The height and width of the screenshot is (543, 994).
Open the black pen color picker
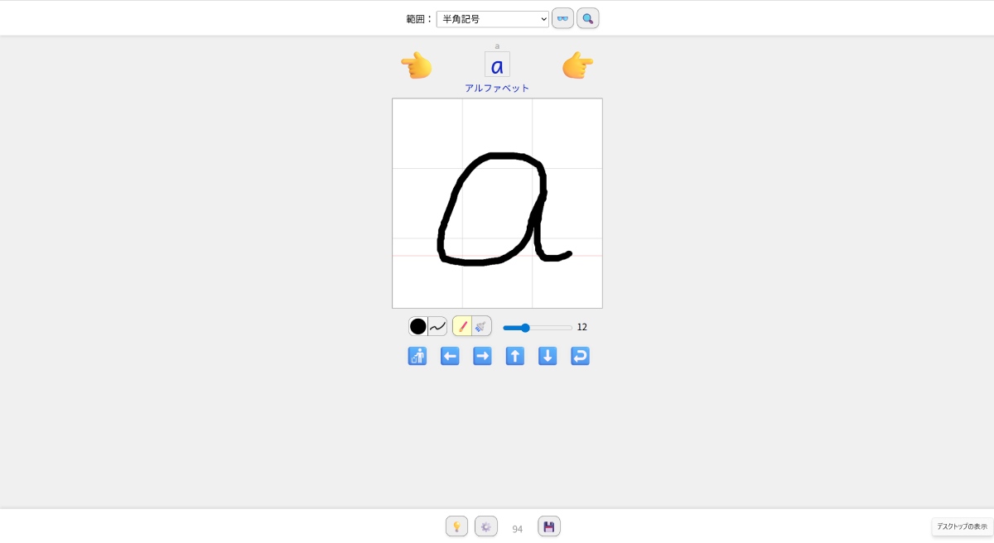(418, 326)
